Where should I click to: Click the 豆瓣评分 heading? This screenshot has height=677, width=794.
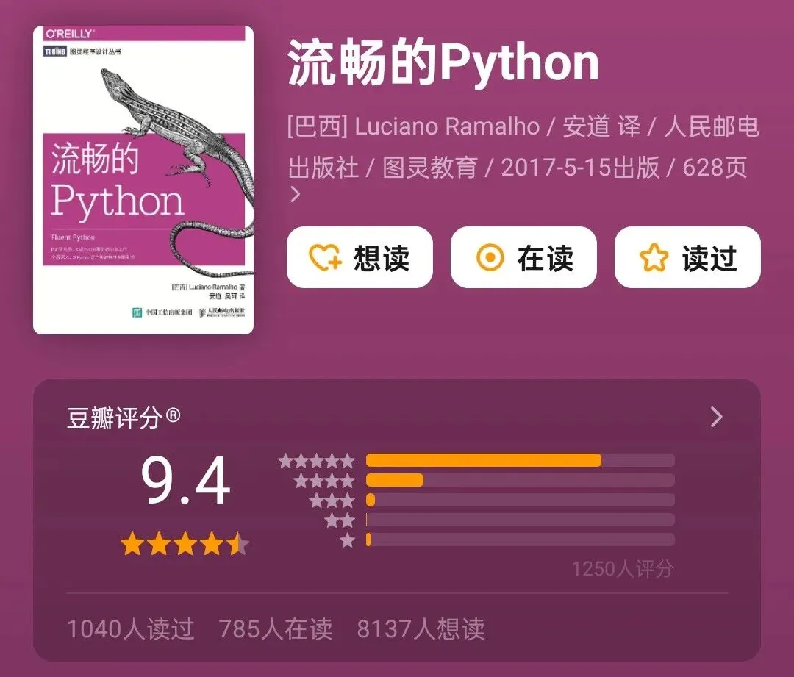click(124, 418)
